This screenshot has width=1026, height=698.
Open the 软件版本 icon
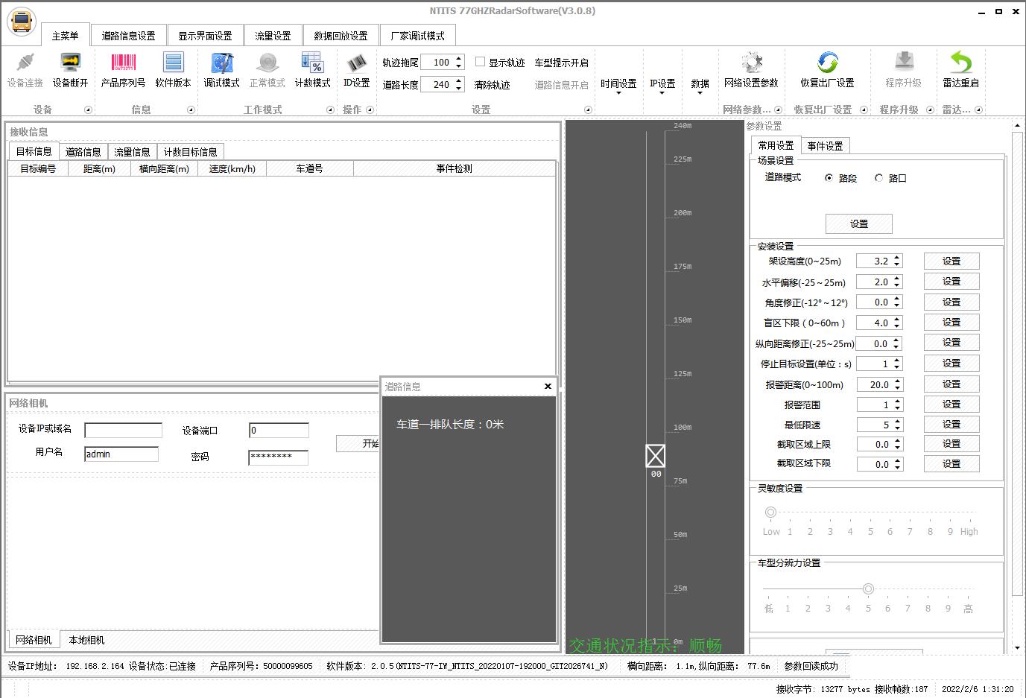coord(174,63)
